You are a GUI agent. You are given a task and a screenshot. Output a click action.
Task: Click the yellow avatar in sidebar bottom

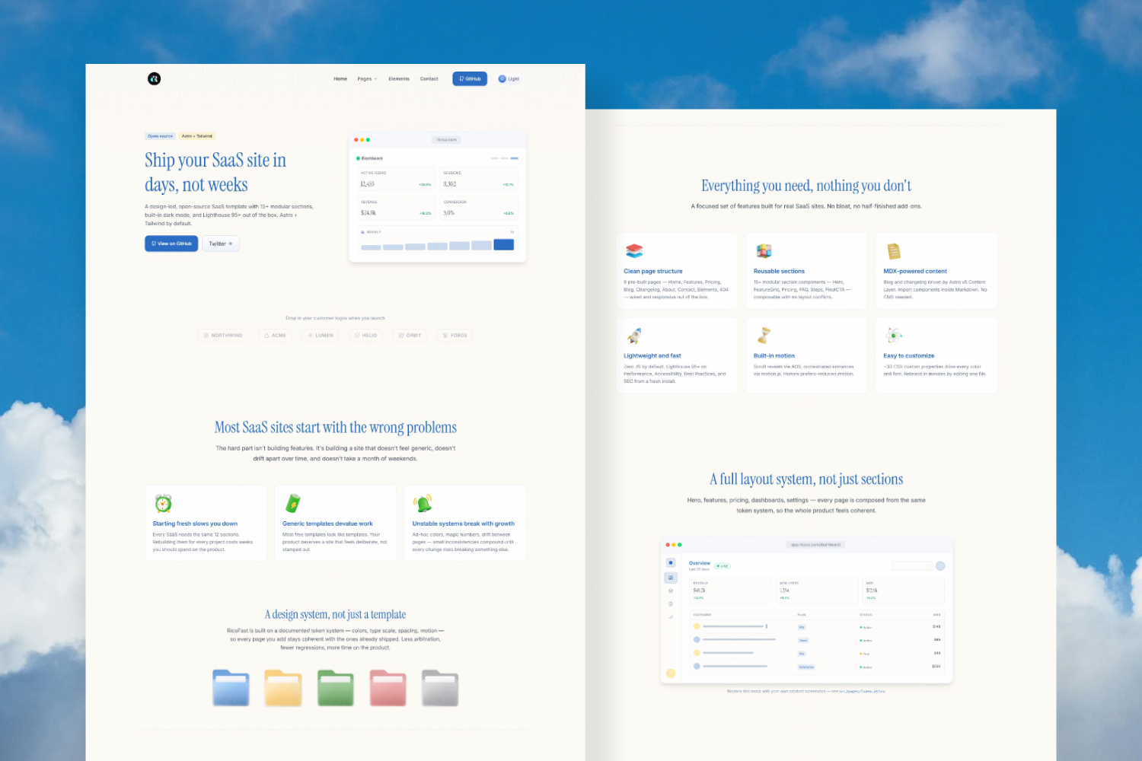[x=671, y=673]
